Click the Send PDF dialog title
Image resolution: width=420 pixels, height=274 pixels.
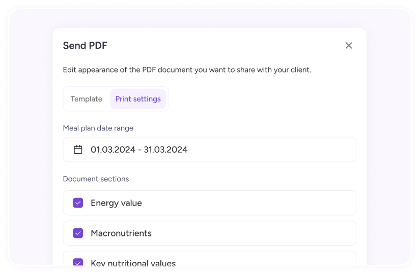click(x=85, y=45)
